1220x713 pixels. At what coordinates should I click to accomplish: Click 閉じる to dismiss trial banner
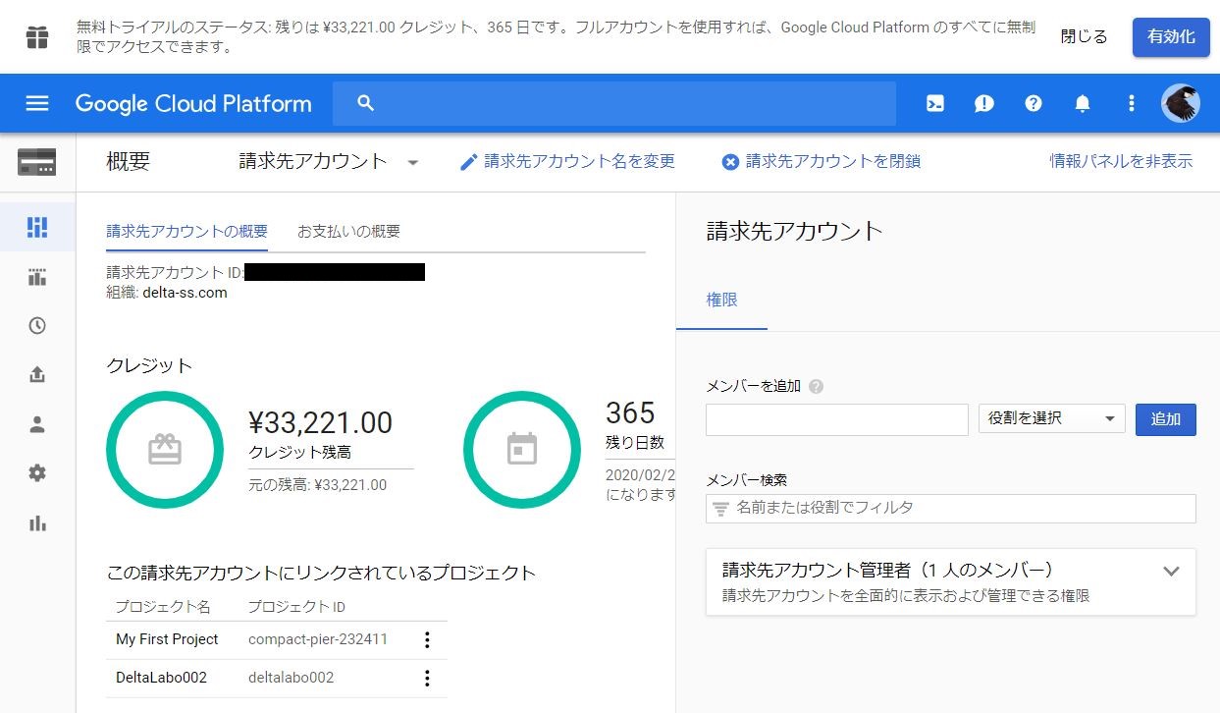[1084, 37]
